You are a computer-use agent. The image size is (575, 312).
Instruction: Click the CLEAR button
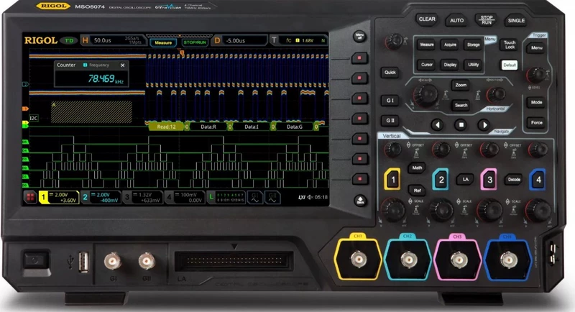[427, 19]
